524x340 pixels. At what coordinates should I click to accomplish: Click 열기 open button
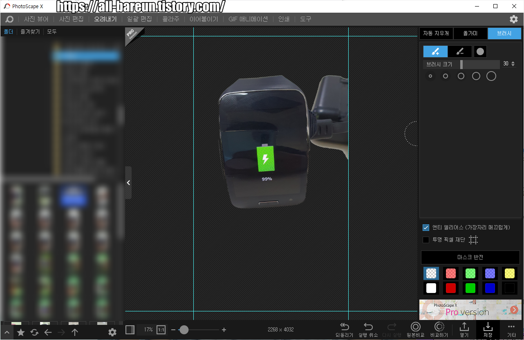(x=464, y=330)
